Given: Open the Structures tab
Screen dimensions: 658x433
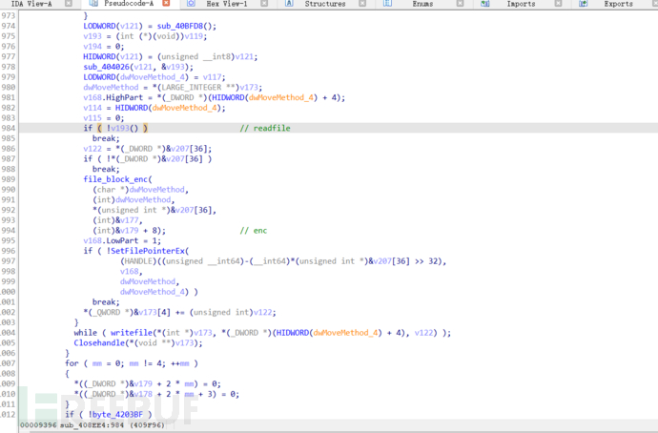Looking at the screenshot, I should coord(325,4).
